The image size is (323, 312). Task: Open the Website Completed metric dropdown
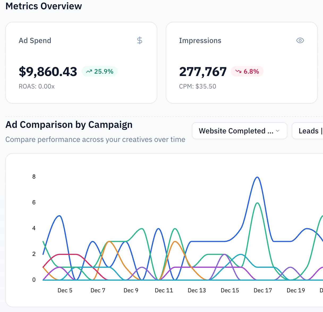point(239,131)
